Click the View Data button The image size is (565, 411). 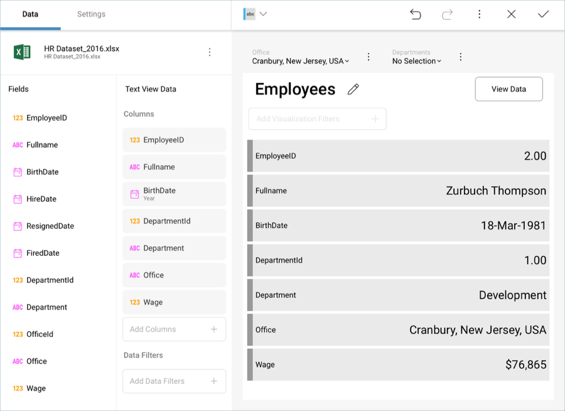(508, 89)
